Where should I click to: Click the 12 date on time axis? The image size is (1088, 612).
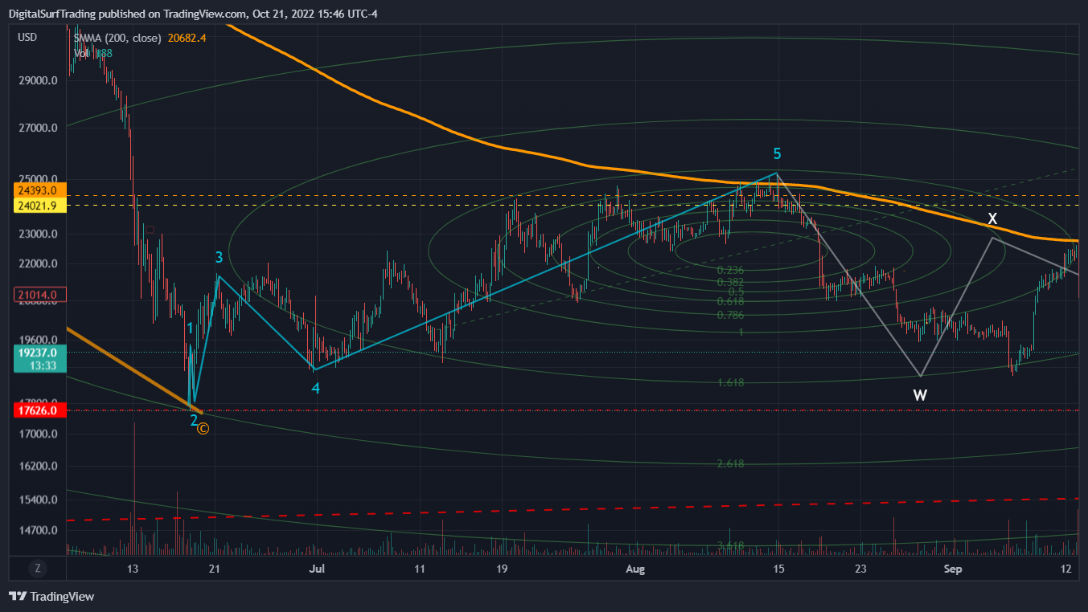[x=1066, y=569]
